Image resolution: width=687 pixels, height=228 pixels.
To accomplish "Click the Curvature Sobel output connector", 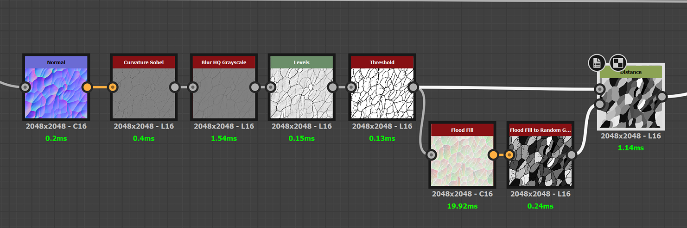I will (175, 87).
